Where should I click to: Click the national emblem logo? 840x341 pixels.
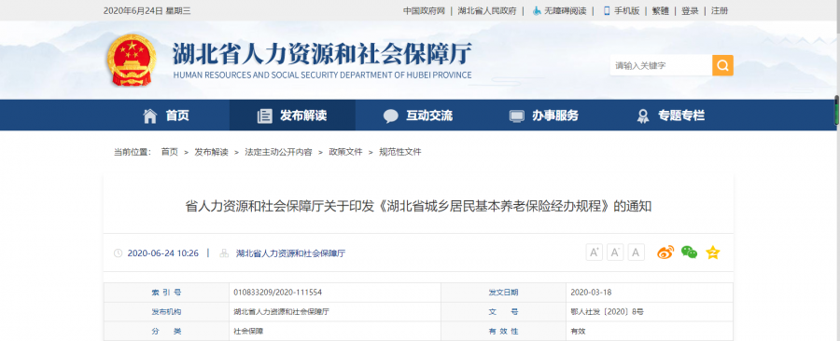pyautogui.click(x=132, y=60)
